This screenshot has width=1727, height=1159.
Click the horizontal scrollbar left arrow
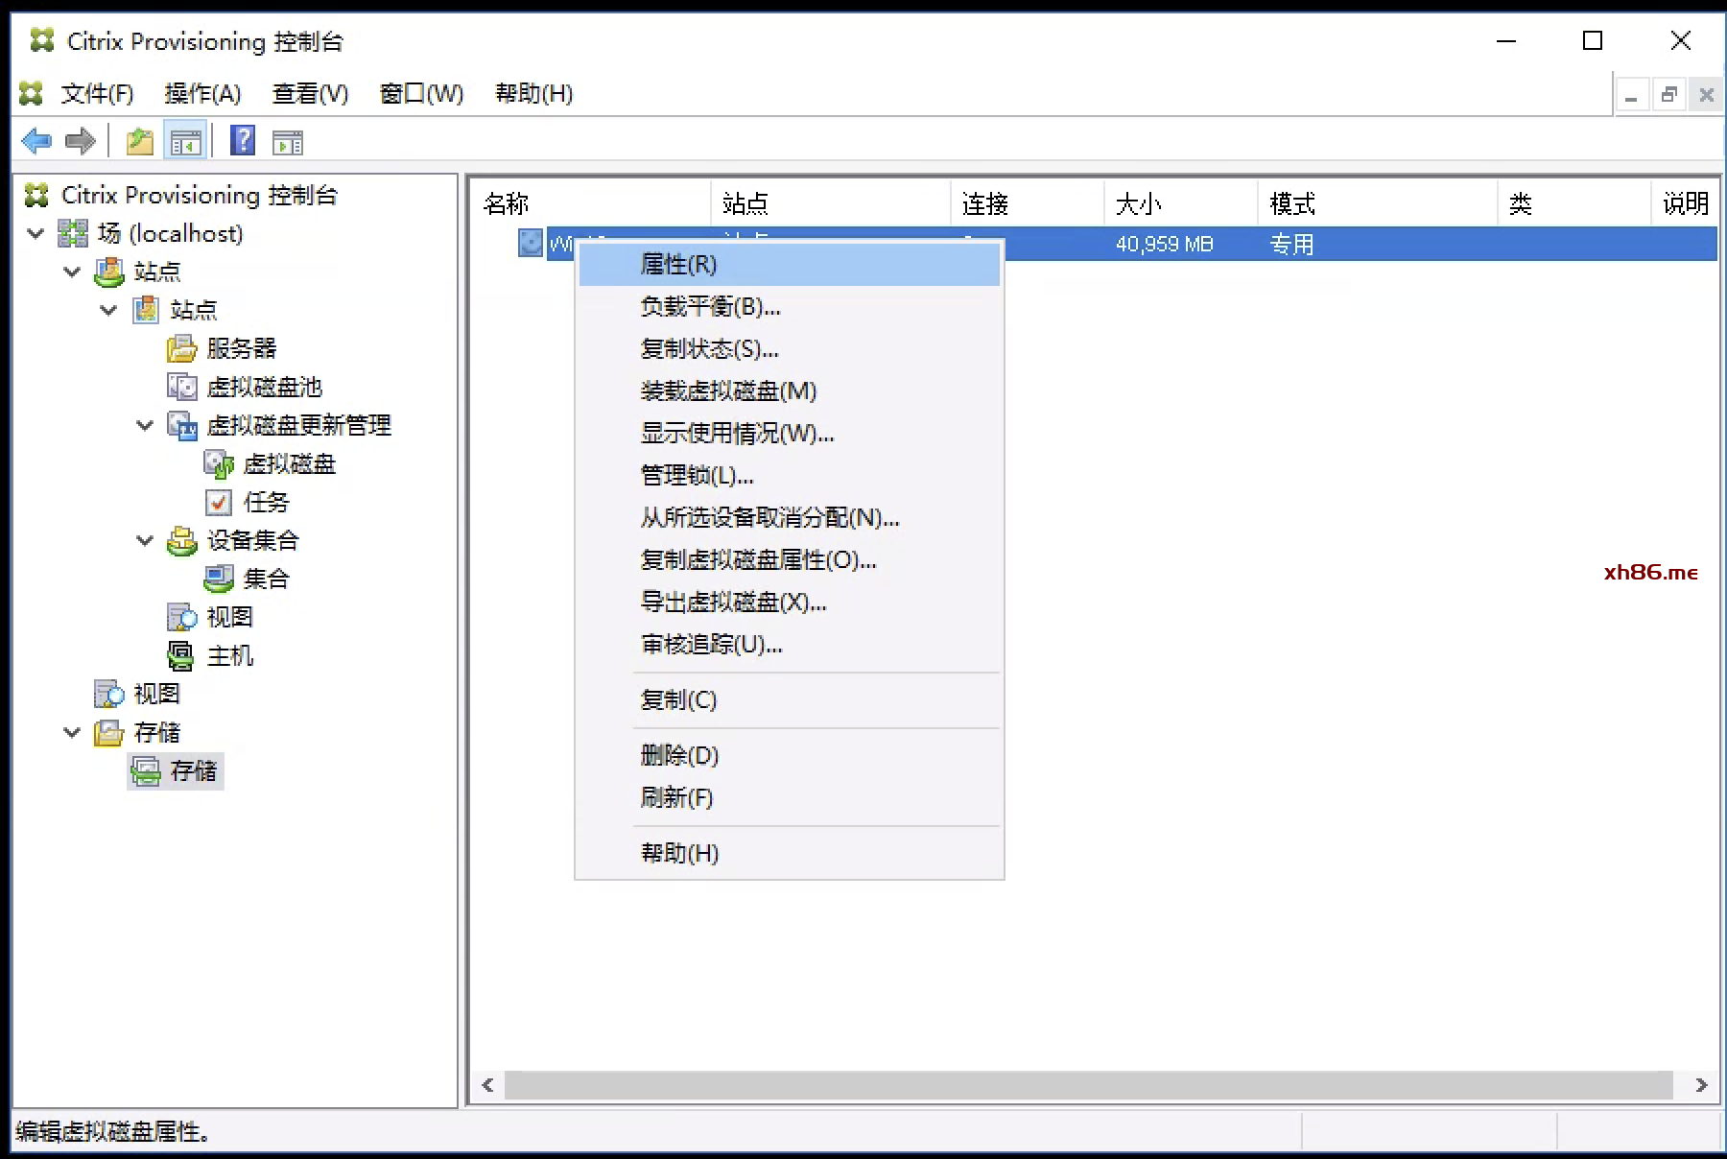click(x=488, y=1085)
